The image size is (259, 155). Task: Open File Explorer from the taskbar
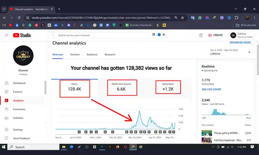(64, 147)
